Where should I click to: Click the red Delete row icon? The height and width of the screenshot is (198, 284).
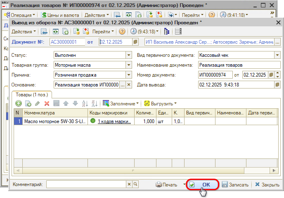click(47, 103)
